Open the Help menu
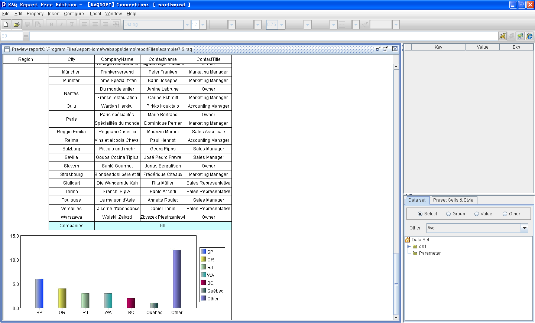The width and height of the screenshot is (535, 323). 132,14
